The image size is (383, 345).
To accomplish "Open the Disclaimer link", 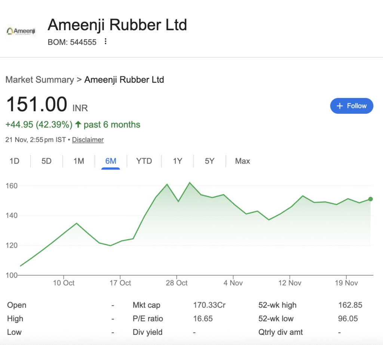I will (x=88, y=140).
